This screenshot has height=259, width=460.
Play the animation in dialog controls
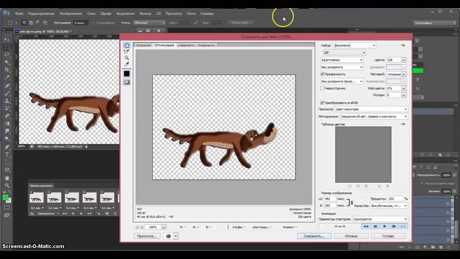point(385,226)
